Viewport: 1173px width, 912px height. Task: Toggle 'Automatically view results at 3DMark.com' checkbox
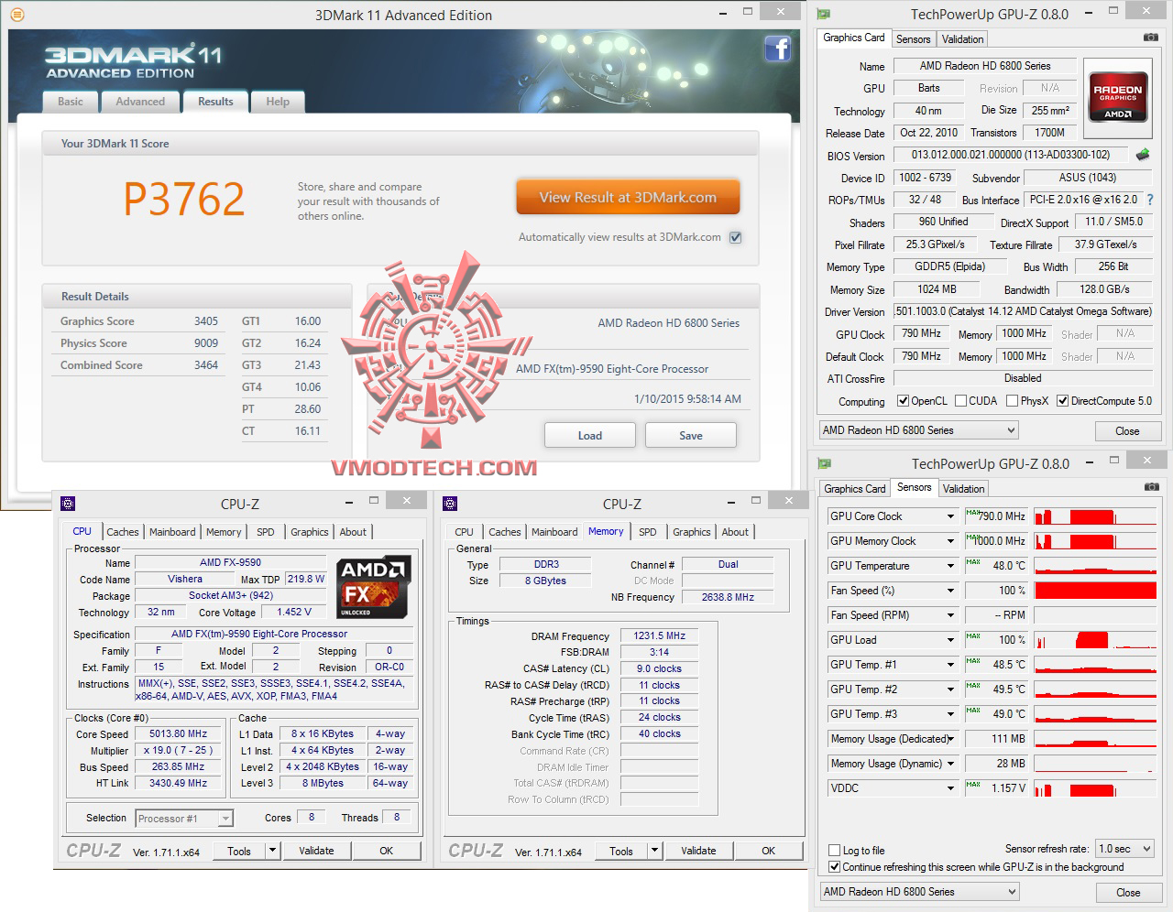coord(735,237)
